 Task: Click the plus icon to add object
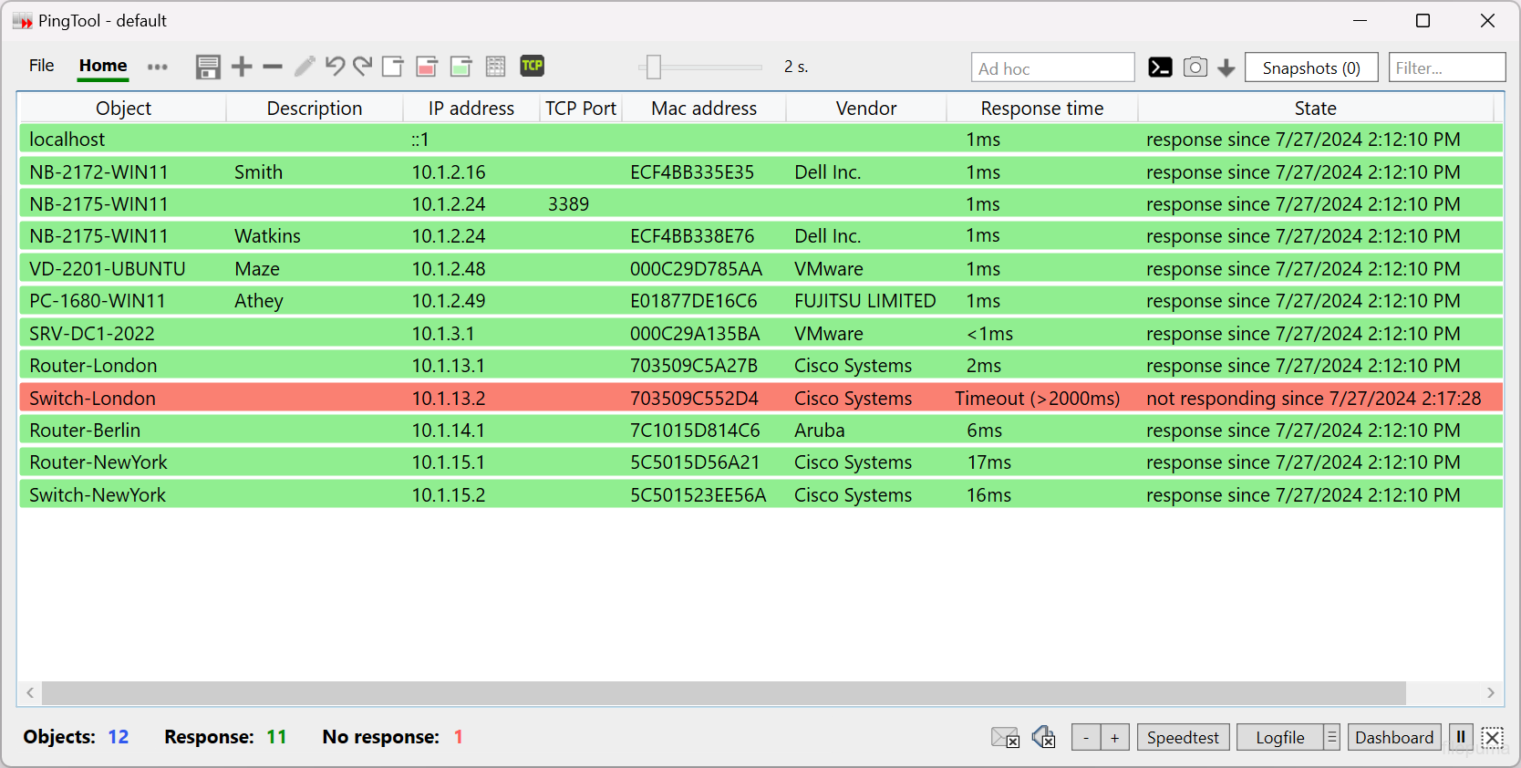(242, 67)
